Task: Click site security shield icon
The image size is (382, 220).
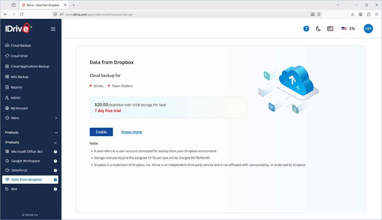Action: [x=55, y=14]
